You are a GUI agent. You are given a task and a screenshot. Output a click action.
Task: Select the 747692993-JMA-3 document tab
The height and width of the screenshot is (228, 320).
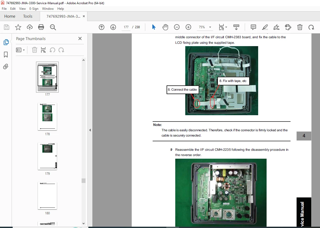tap(63, 16)
